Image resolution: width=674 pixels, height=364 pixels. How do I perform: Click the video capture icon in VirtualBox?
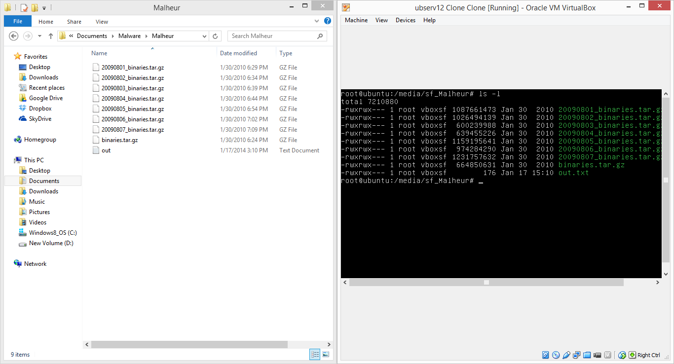[x=598, y=355]
